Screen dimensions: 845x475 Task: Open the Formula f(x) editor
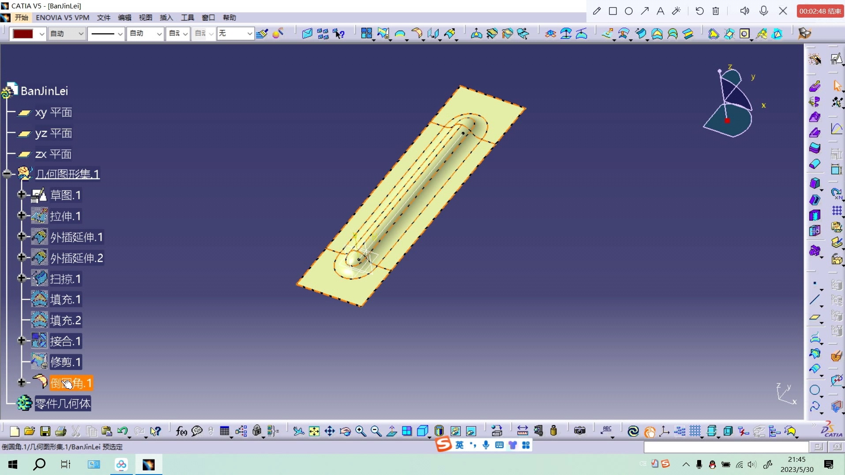tap(181, 431)
